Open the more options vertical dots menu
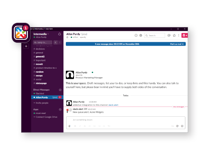The width and height of the screenshot is (206, 158). 178,35
